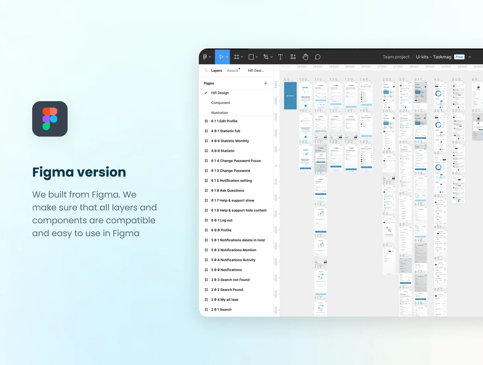Open Frame tool options chevron
This screenshot has width=483, height=365.
[x=242, y=57]
